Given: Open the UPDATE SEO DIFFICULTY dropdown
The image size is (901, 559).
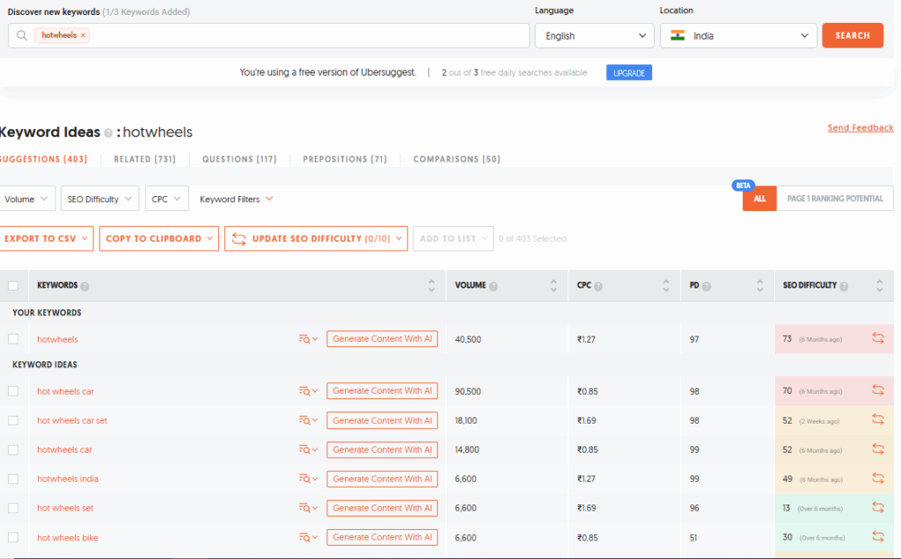Looking at the screenshot, I should pyautogui.click(x=316, y=238).
